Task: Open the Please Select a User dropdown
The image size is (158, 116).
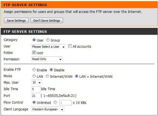Action: [48, 47]
